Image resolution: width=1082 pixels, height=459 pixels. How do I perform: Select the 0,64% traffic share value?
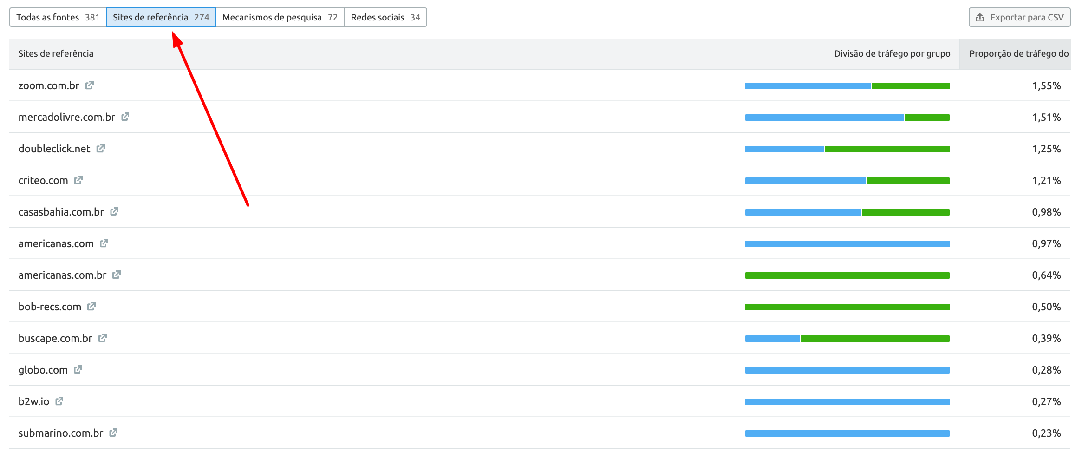tap(1046, 275)
